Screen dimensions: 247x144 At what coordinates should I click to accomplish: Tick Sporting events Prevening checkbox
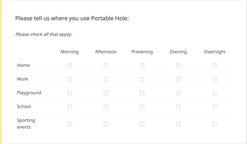[x=142, y=124]
